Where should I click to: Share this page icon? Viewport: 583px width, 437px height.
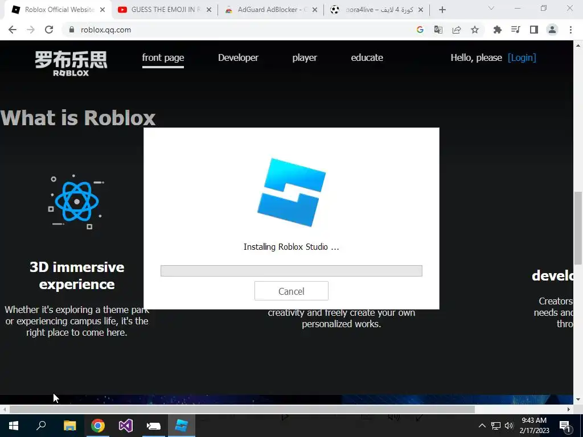click(x=457, y=30)
